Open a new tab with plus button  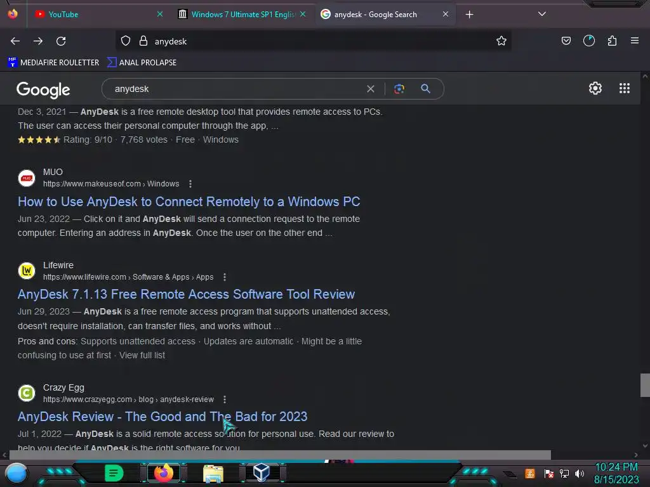coord(469,15)
